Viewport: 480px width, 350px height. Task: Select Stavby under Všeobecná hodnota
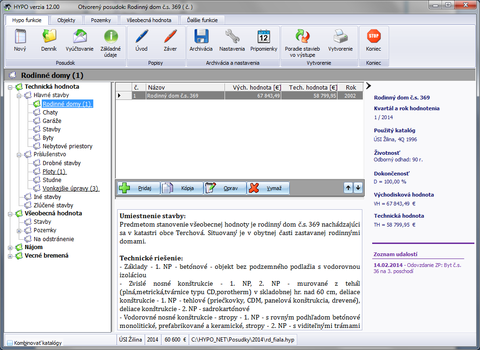click(x=42, y=221)
